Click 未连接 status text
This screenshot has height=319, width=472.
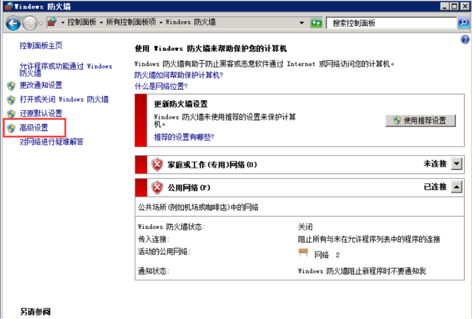click(x=435, y=164)
